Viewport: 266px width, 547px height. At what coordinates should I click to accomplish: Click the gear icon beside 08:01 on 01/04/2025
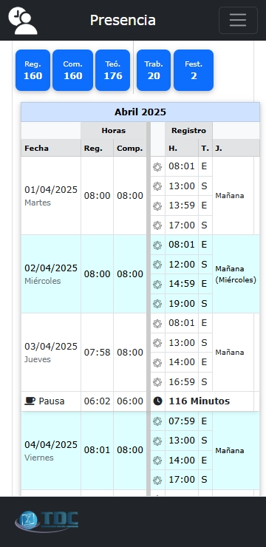point(157,167)
